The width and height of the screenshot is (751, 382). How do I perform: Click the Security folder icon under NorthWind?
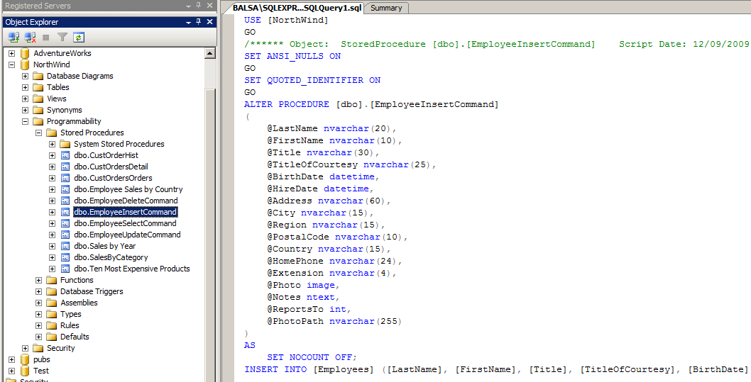pos(38,348)
